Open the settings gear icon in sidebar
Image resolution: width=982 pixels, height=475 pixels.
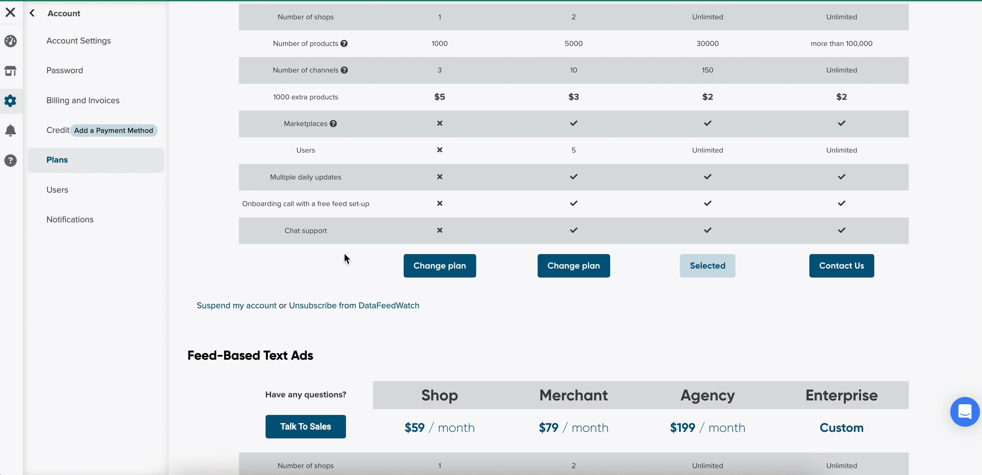(11, 101)
